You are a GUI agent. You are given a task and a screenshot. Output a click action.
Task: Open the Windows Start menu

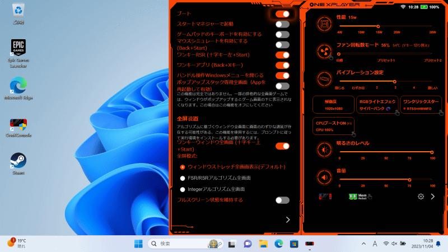138,244
